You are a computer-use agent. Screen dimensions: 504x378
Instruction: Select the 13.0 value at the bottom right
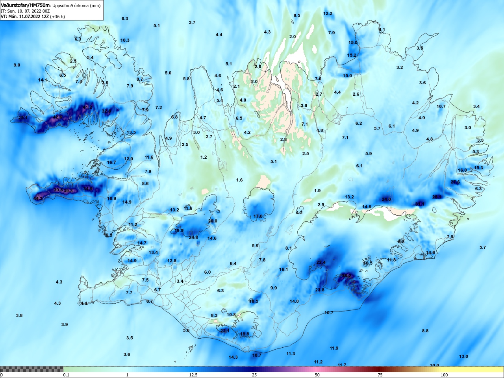click(x=463, y=356)
